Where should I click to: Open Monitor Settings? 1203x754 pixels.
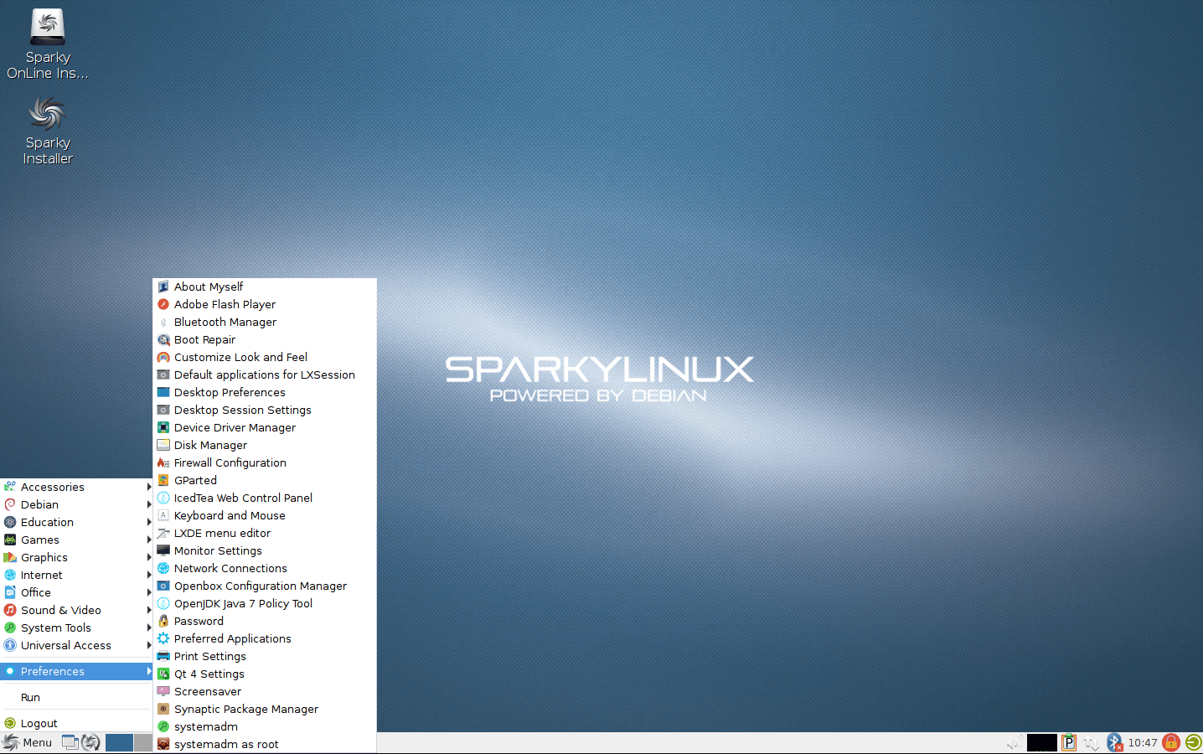point(265,550)
